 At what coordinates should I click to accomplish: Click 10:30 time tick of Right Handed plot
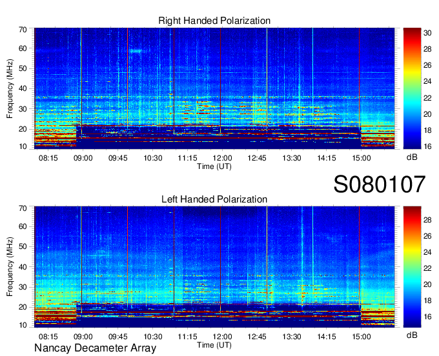[x=152, y=158]
